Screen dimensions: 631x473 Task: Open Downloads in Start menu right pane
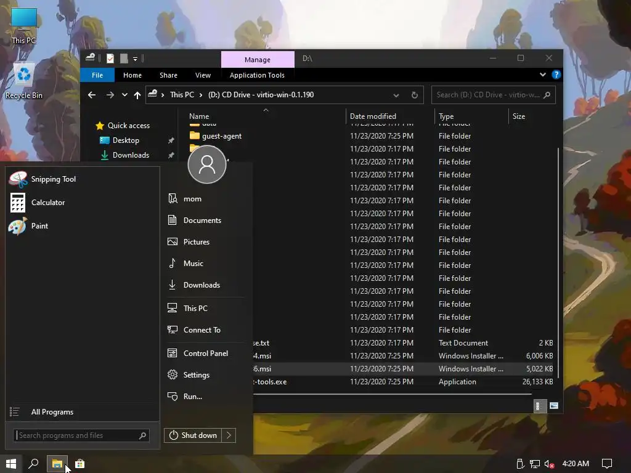pyautogui.click(x=206, y=285)
